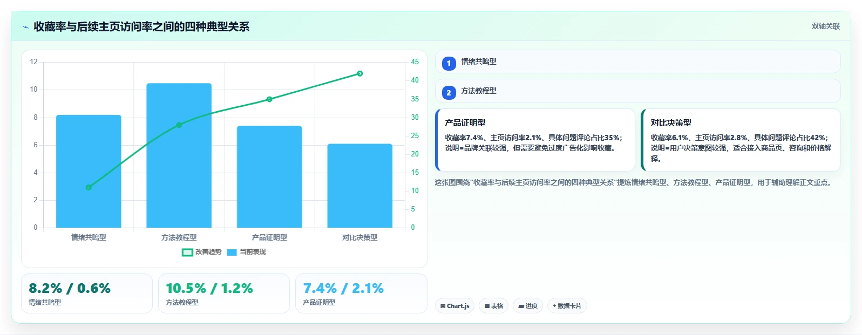Click the line point above 对比决策型
Viewport: 862px width, 335px height.
[x=360, y=73]
